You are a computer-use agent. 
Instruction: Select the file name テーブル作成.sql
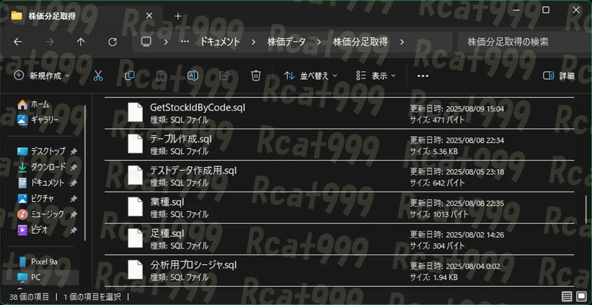(181, 139)
